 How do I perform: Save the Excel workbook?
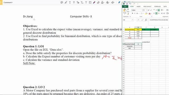(x=127, y=4)
